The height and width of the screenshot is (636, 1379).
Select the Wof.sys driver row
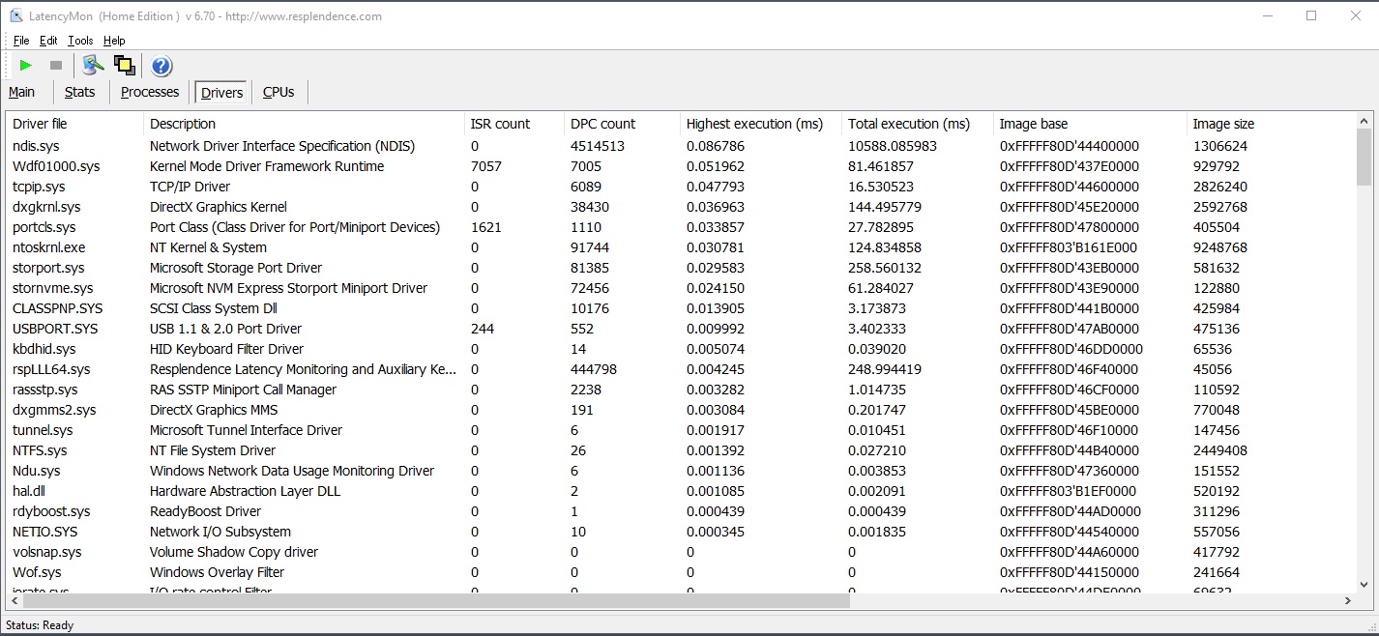coord(682,572)
